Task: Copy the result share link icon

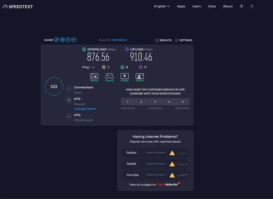Action: [x=57, y=40]
